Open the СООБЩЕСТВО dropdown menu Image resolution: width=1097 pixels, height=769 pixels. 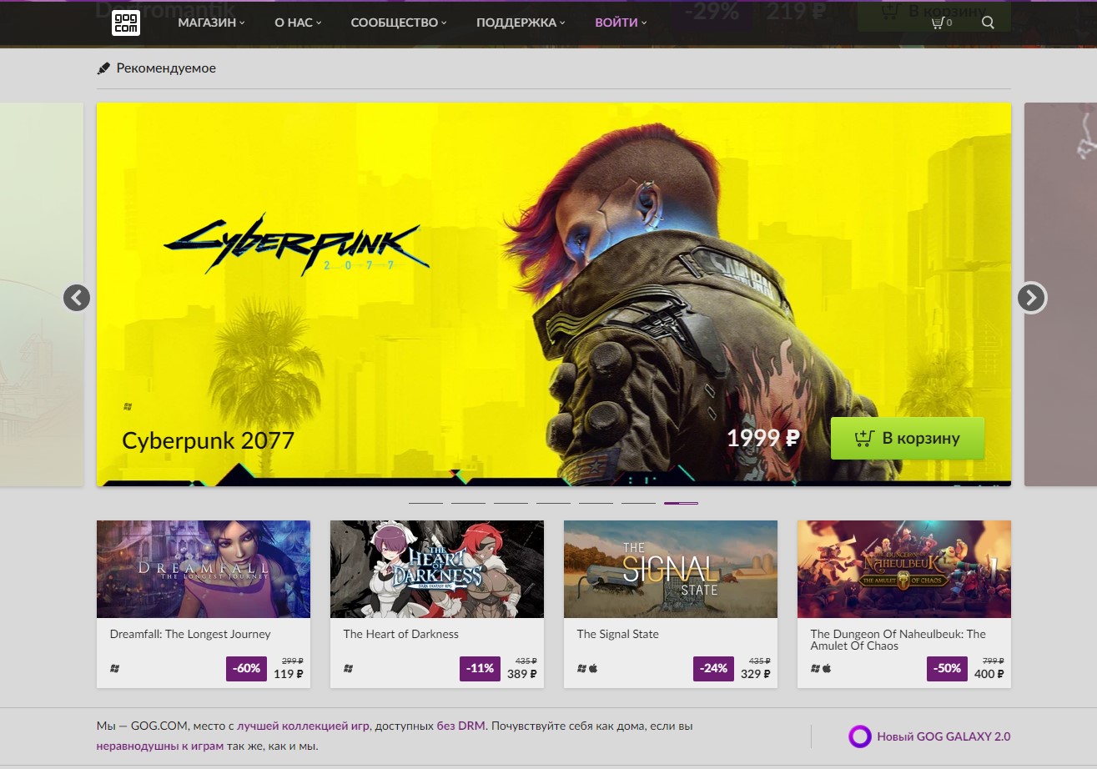click(x=398, y=23)
